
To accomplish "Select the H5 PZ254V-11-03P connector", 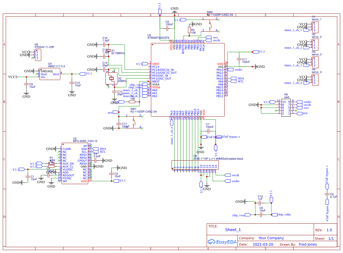I will (x=38, y=55).
